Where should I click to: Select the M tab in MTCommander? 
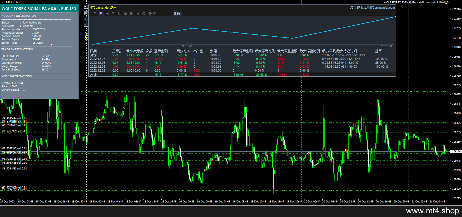click(138, 14)
